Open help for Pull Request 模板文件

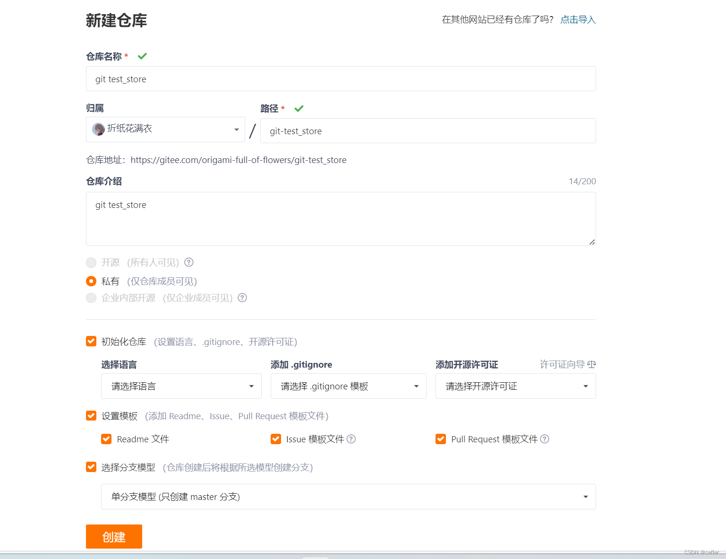[x=545, y=439]
